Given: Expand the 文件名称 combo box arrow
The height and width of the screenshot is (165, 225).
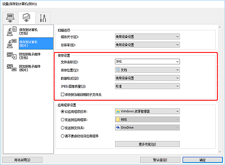Looking at the screenshot, I should (x=177, y=62).
